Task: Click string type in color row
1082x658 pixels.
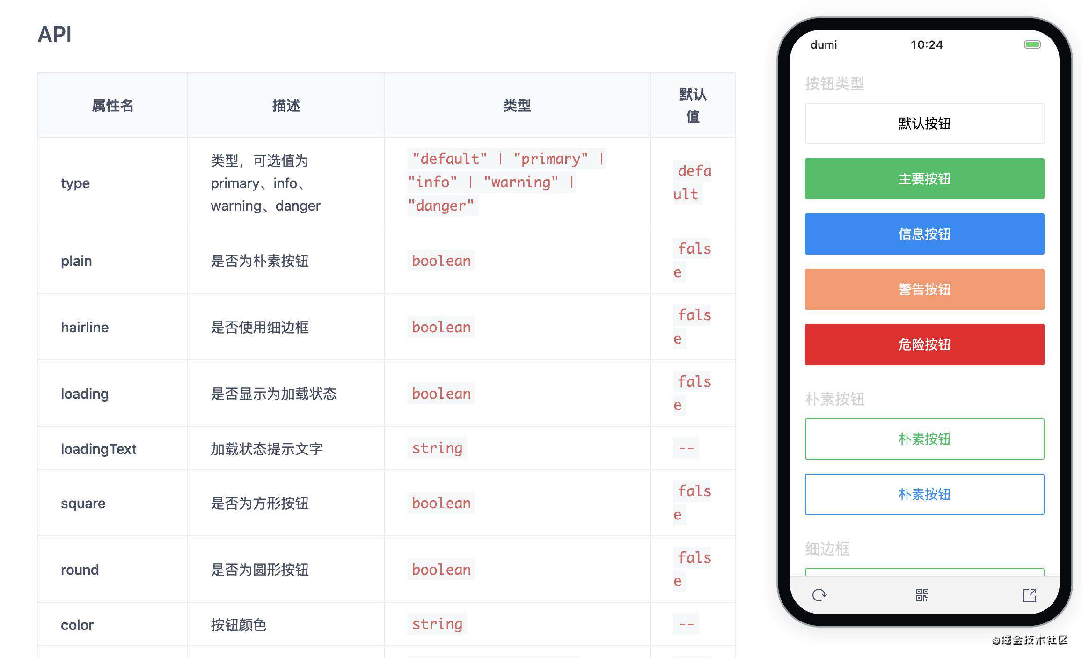Action: 437,624
